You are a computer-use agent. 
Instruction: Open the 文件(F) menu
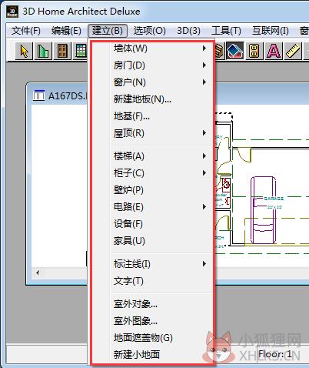coord(26,31)
